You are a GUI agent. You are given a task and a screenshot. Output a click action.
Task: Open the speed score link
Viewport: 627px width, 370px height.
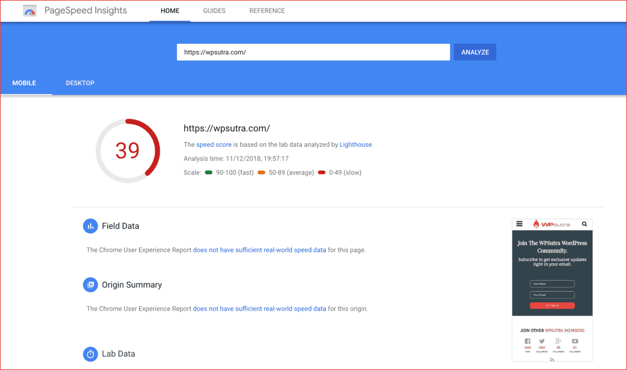(213, 144)
